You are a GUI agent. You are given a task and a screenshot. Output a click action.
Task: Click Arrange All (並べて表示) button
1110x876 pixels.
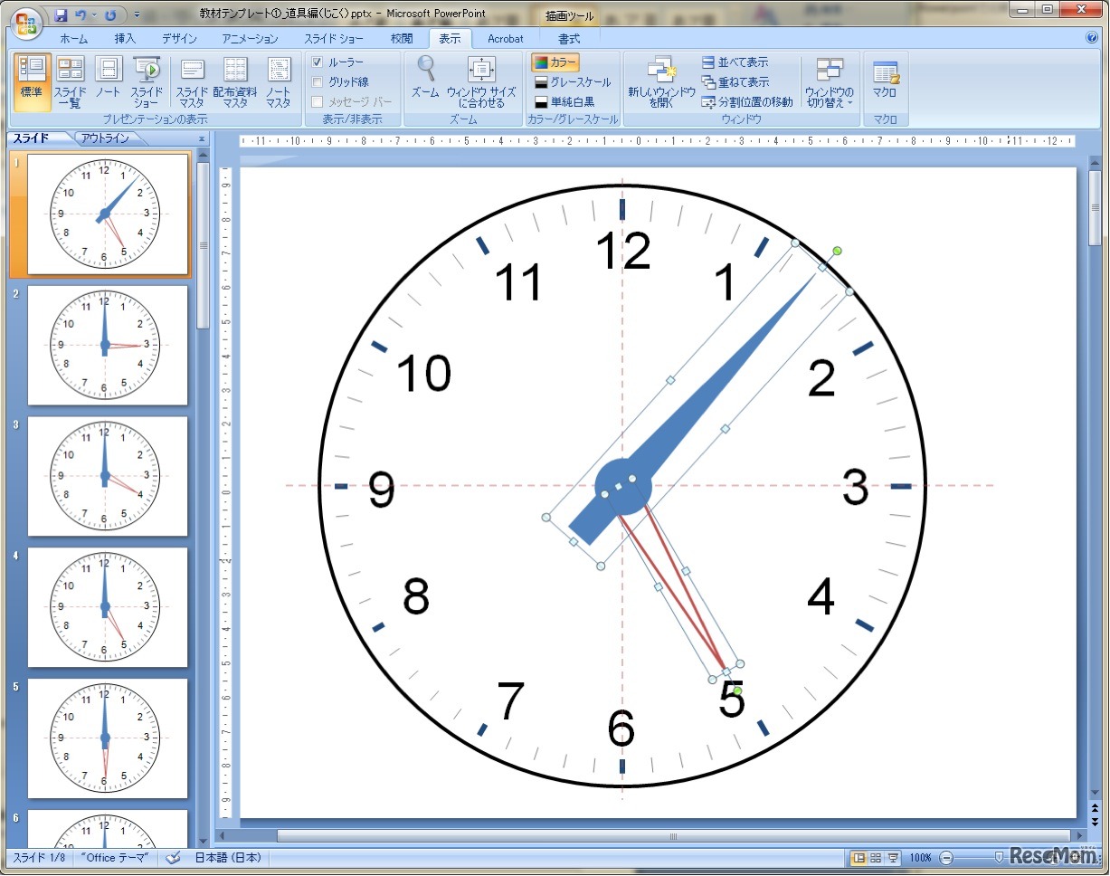pyautogui.click(x=735, y=62)
